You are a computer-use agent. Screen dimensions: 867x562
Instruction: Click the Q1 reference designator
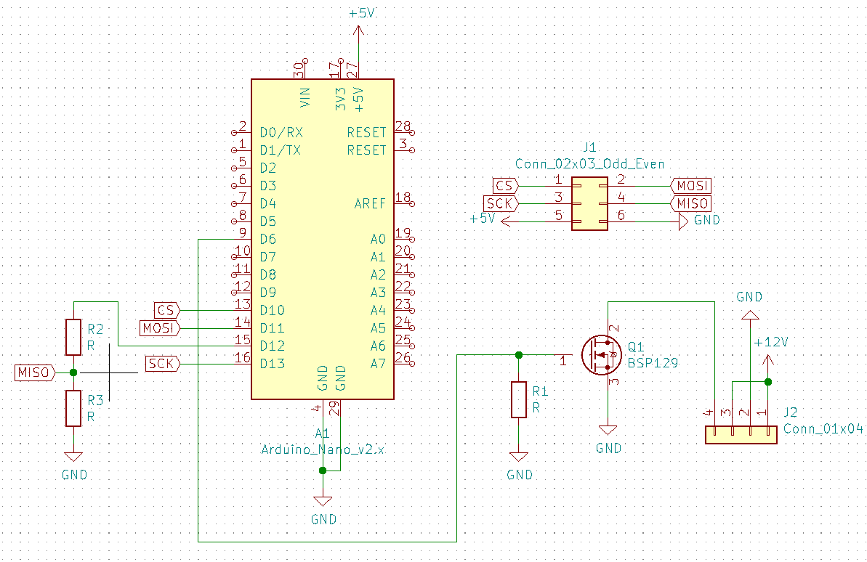click(x=636, y=346)
